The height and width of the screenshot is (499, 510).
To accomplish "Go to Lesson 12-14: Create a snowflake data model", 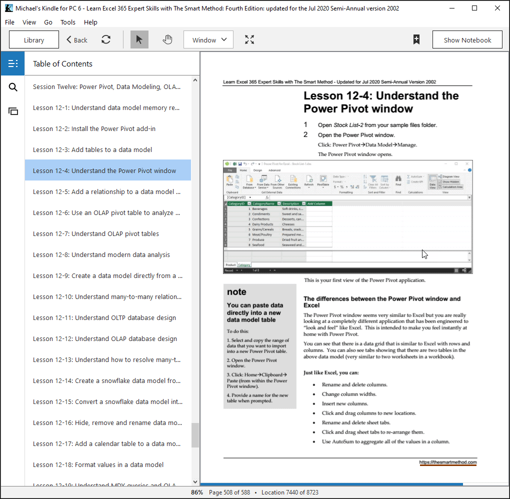I will (108, 380).
